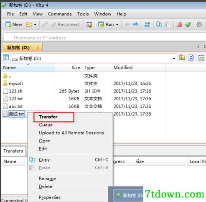Open options with the gear icon

coord(199,24)
